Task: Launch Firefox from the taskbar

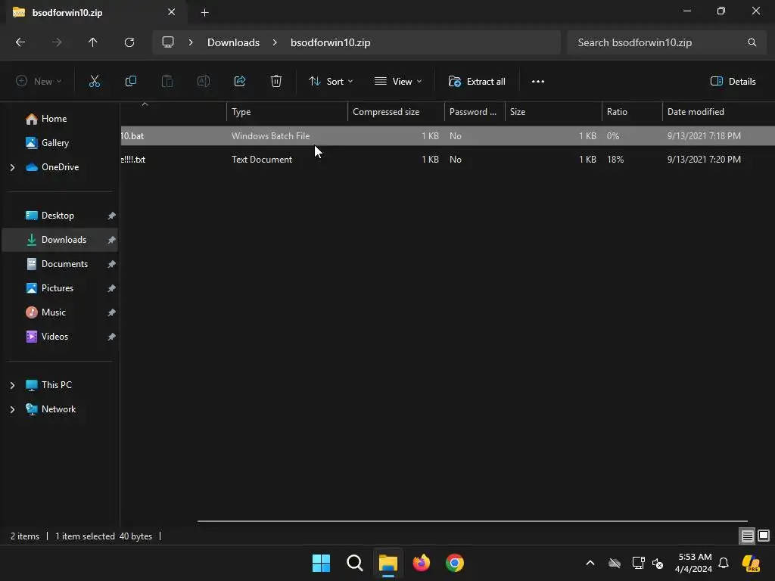Action: click(421, 563)
